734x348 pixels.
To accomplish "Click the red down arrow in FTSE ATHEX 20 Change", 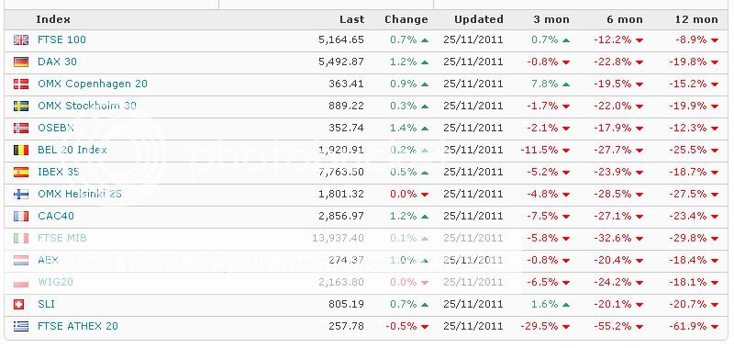I will click(x=425, y=327).
